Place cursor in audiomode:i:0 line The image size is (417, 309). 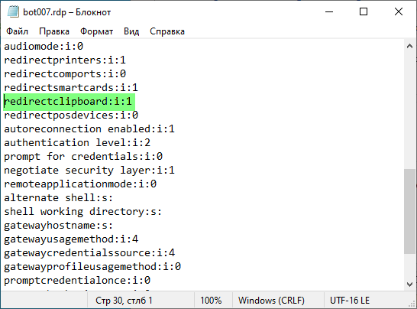44,47
